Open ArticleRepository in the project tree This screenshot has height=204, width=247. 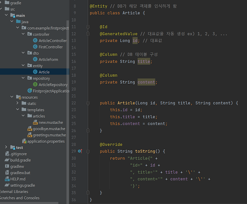coord(53,85)
